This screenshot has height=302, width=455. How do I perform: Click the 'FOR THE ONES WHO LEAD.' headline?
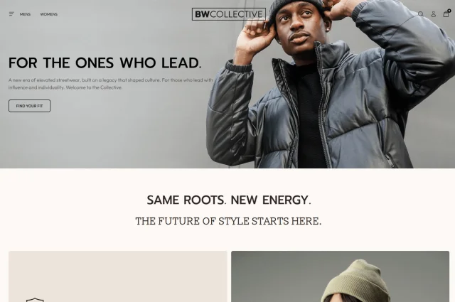point(105,63)
